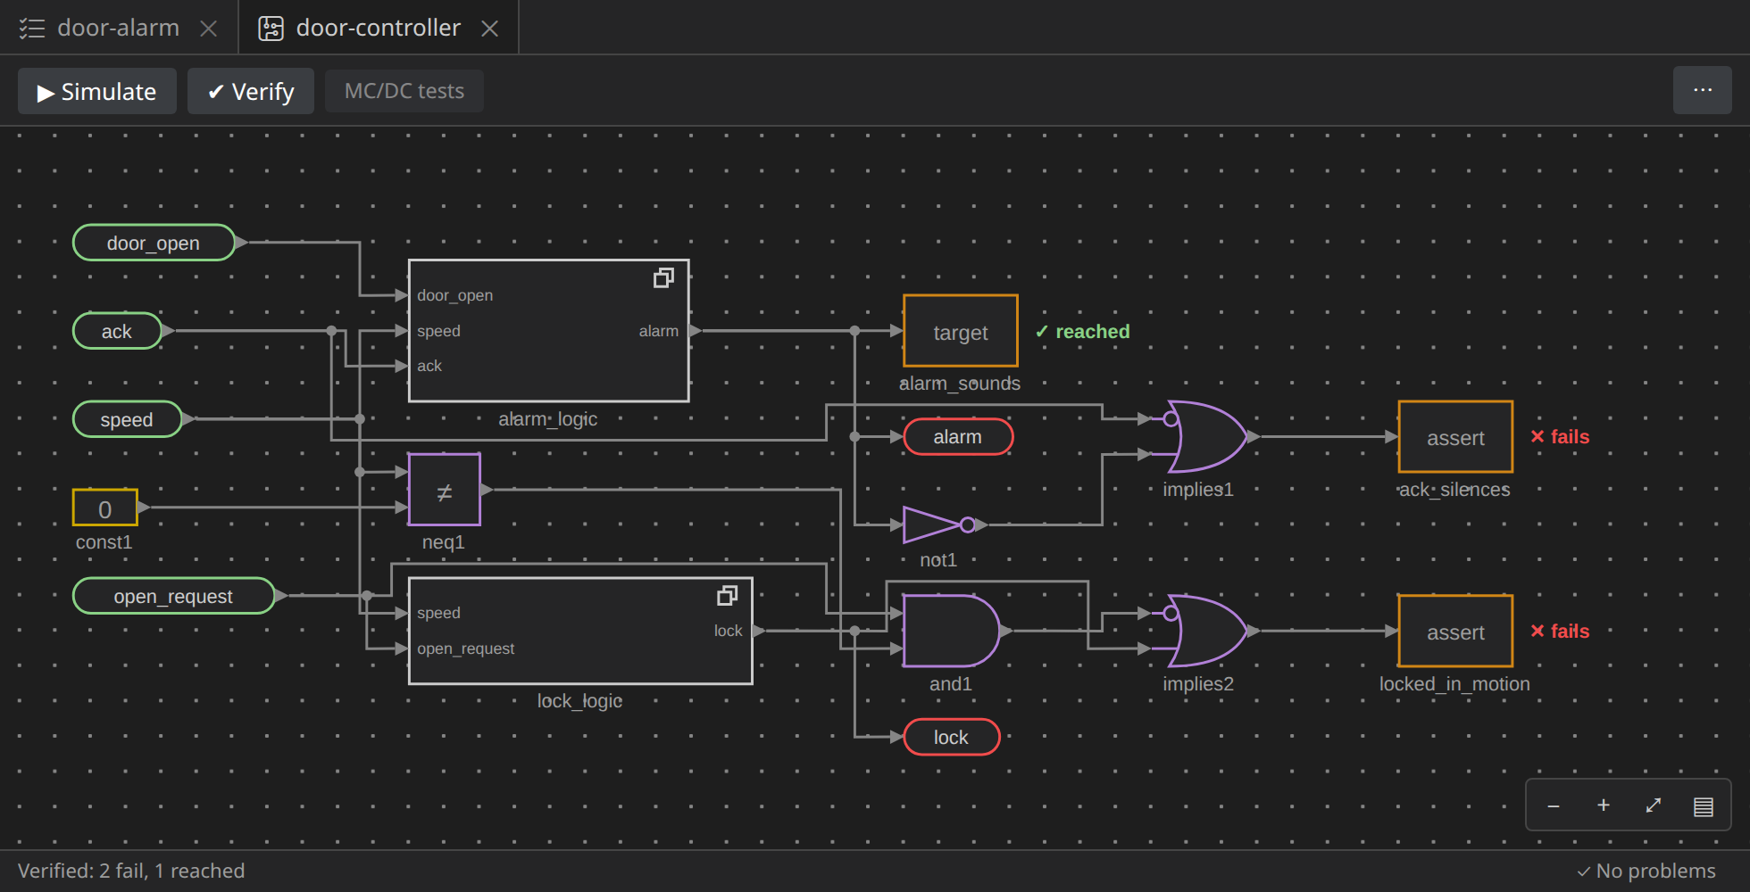Select the lock_logic subsystem block

pos(580,631)
